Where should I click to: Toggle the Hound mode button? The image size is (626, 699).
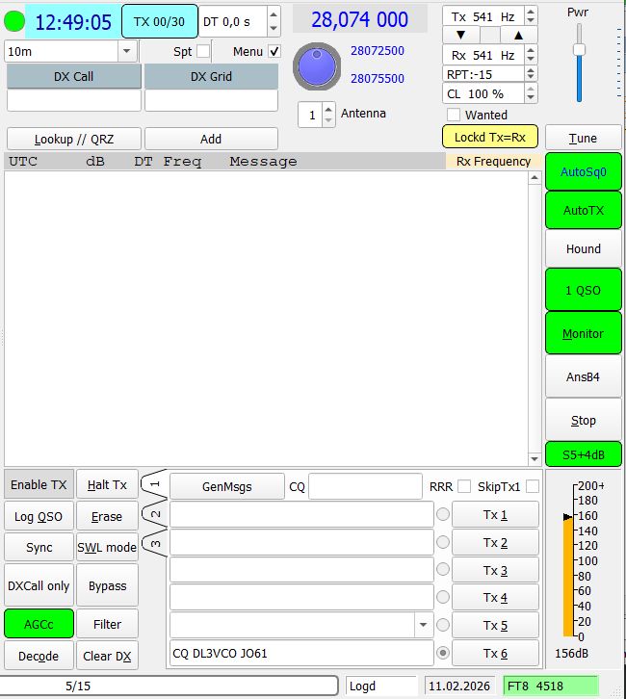[583, 248]
